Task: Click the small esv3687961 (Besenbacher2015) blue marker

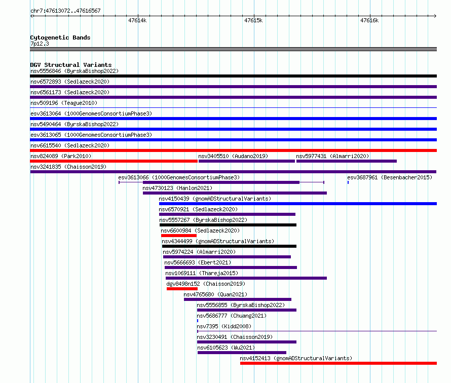Action: [x=348, y=182]
